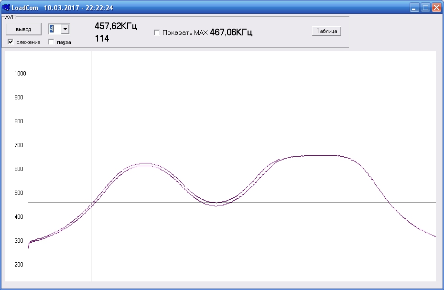This screenshot has height=290, width=444.
Task: Click the AVR group box label
Action: (11, 16)
